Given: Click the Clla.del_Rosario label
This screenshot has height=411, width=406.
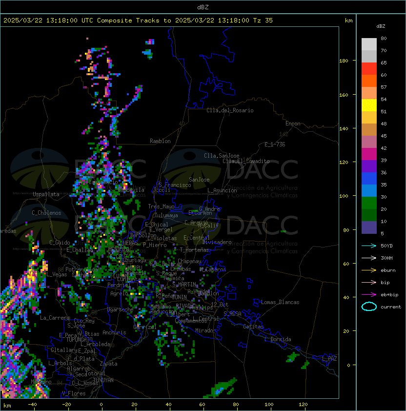Looking at the screenshot, I should coord(230,110).
